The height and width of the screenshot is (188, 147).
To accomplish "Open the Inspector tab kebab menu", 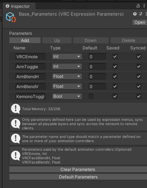I will (x=144, y=6).
